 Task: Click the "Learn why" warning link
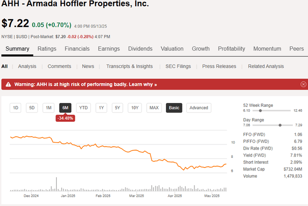coord(142,84)
